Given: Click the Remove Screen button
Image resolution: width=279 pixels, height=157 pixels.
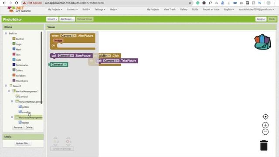Looking at the screenshot, I should click(85, 19).
